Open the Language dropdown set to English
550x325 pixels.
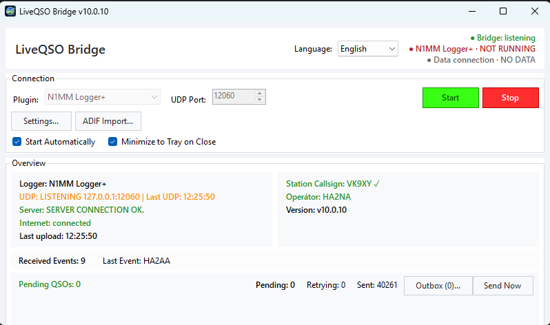367,49
